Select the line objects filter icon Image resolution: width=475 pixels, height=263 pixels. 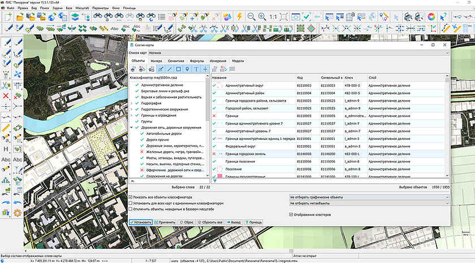coord(169,69)
